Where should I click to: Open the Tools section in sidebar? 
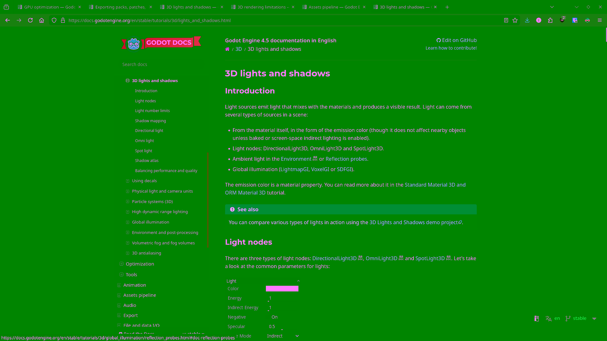132,275
